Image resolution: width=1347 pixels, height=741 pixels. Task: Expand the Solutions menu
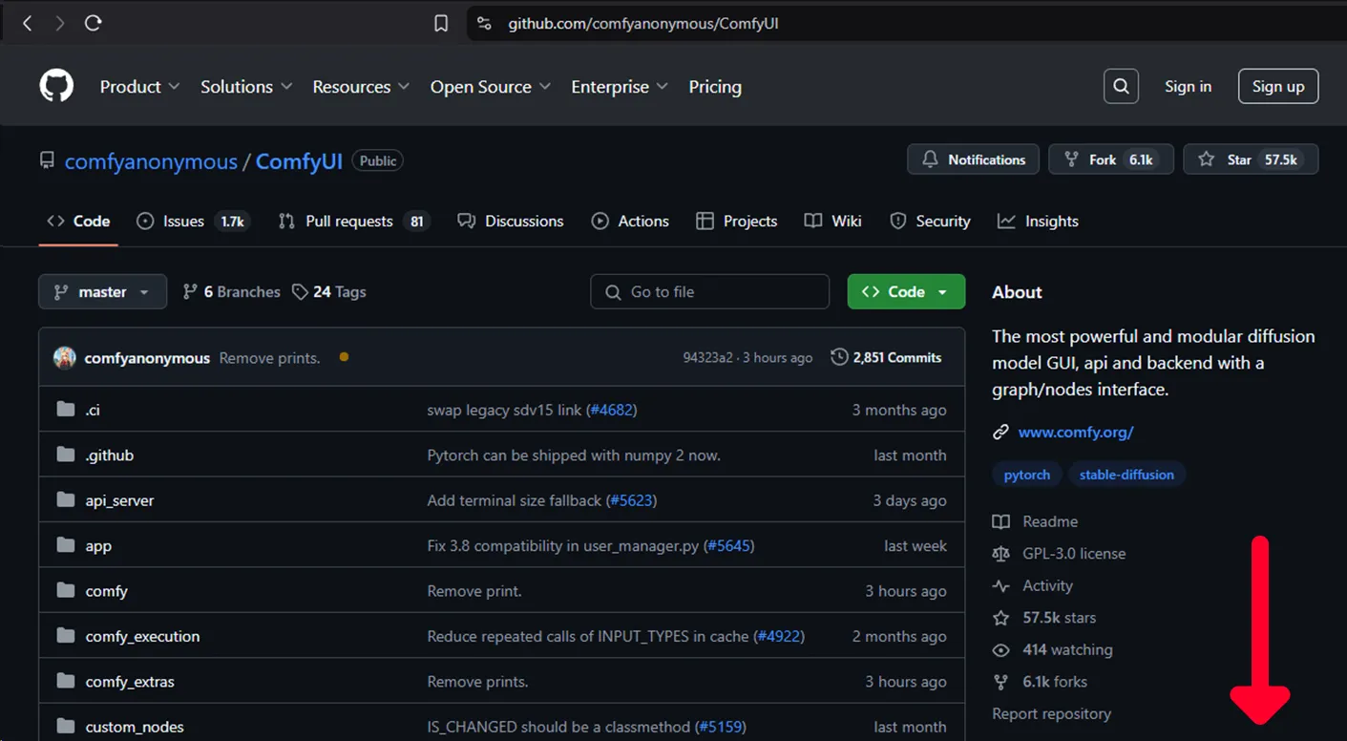[245, 86]
